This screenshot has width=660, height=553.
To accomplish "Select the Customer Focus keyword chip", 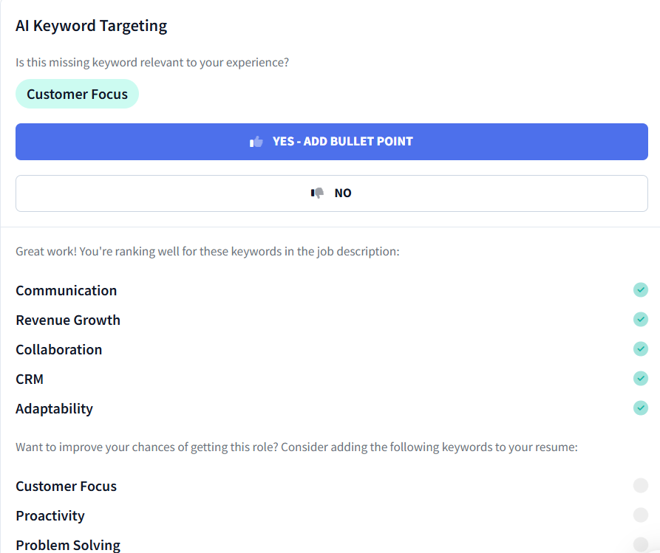I will (77, 94).
